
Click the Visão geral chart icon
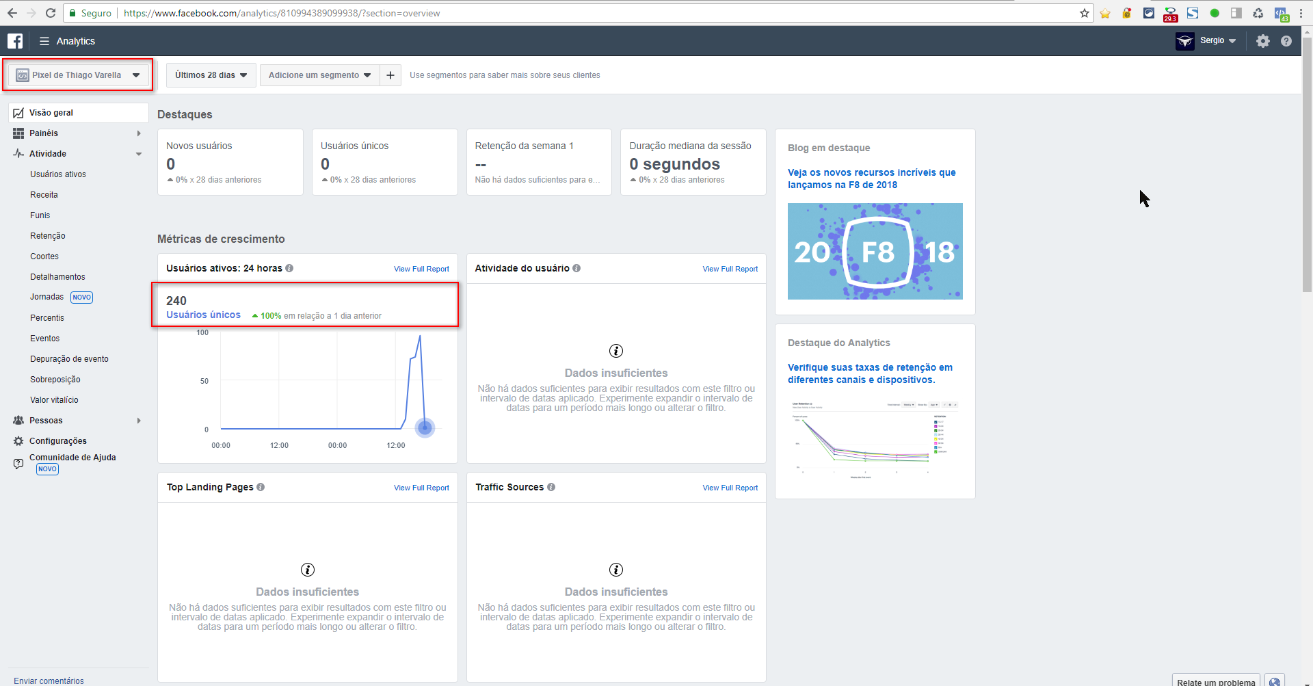(x=18, y=113)
